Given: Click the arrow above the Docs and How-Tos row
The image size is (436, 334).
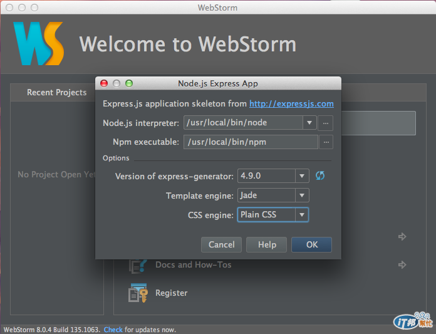Looking at the screenshot, I should [x=402, y=237].
